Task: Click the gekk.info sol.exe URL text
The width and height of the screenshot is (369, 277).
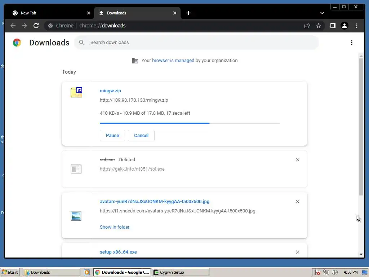Action: point(132,169)
